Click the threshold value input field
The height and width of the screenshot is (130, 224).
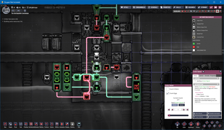click(178, 110)
